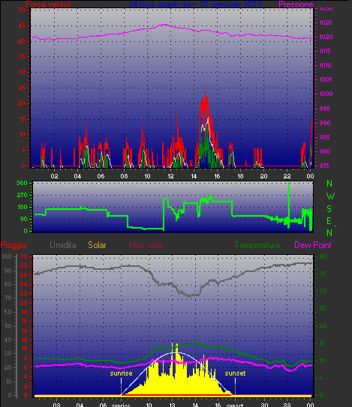Viewport: 352px width, 407px height.
Task: Click the Pioggia legend label
Action: pos(14,245)
